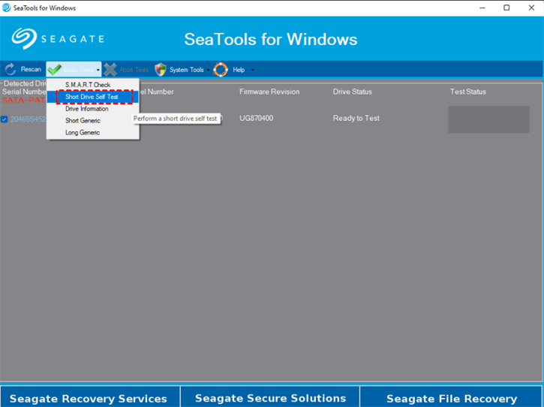This screenshot has height=407, width=544.
Task: Click the System Tools shield icon
Action: click(161, 70)
